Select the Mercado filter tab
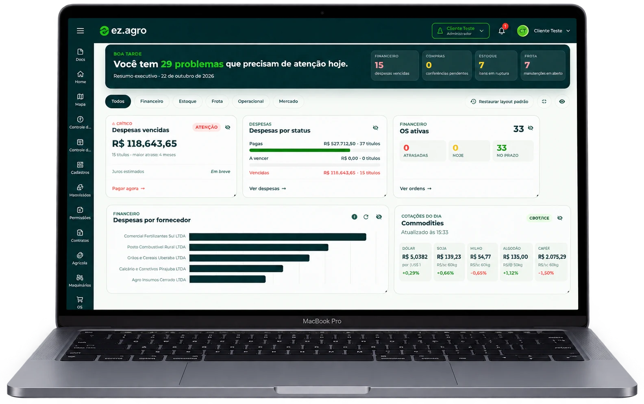 click(288, 101)
